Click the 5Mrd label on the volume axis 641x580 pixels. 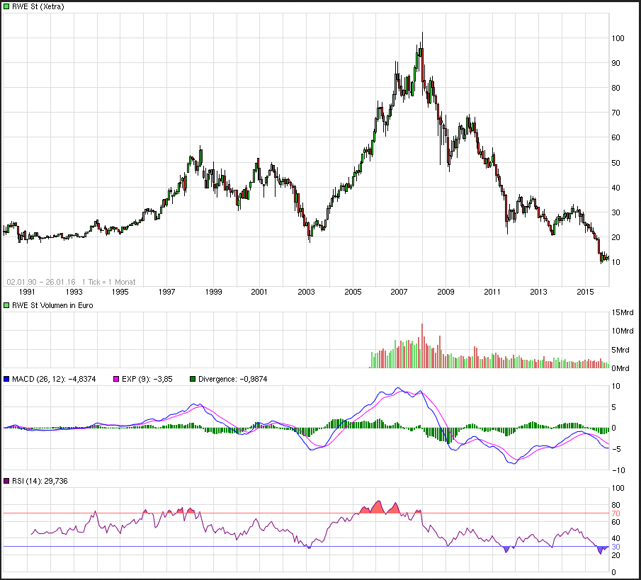click(x=620, y=350)
